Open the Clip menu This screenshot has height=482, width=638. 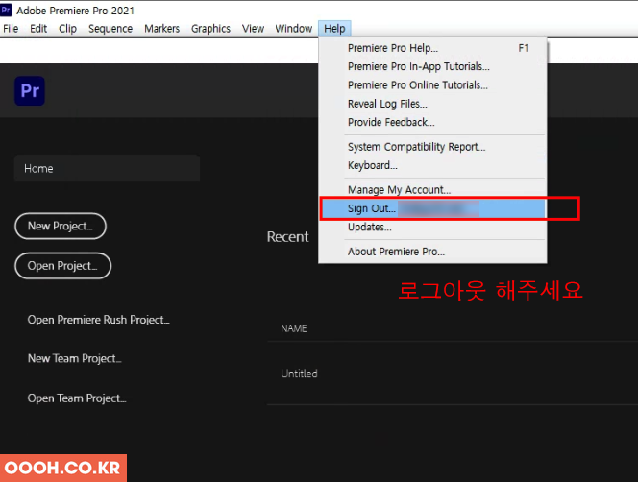tap(67, 29)
